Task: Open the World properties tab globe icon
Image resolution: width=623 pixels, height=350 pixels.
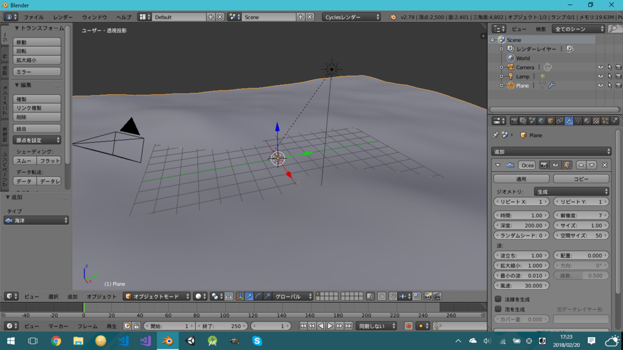Action: [541, 121]
